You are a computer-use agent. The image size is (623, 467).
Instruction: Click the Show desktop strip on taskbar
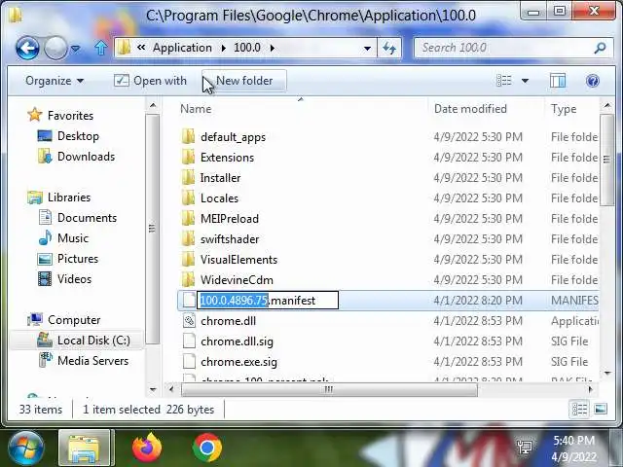pyautogui.click(x=616, y=448)
